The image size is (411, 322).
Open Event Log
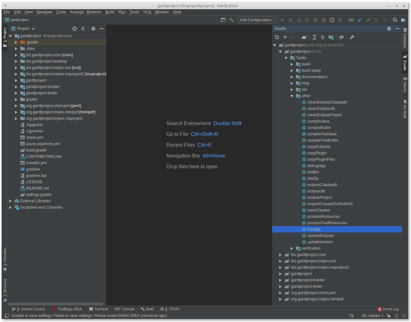(388, 309)
